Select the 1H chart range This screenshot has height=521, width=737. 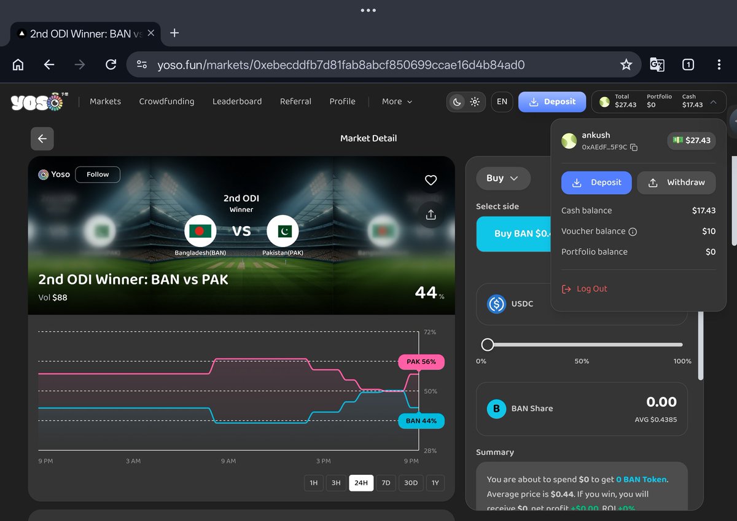tap(313, 483)
